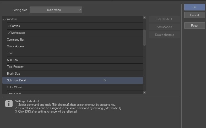Click the Add shortcut button
This screenshot has width=206, height=128.
165,27
